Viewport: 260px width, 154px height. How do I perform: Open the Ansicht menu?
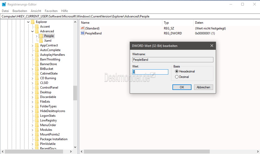coord(36,11)
